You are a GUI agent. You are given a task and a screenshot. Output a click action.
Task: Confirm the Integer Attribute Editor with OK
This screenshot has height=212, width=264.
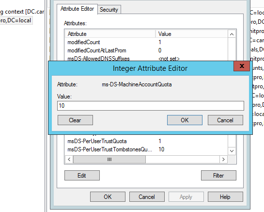coord(185,120)
